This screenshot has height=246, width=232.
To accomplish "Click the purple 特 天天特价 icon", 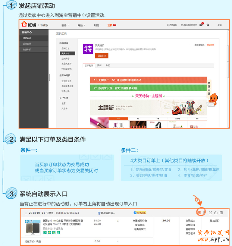I will (88, 49).
